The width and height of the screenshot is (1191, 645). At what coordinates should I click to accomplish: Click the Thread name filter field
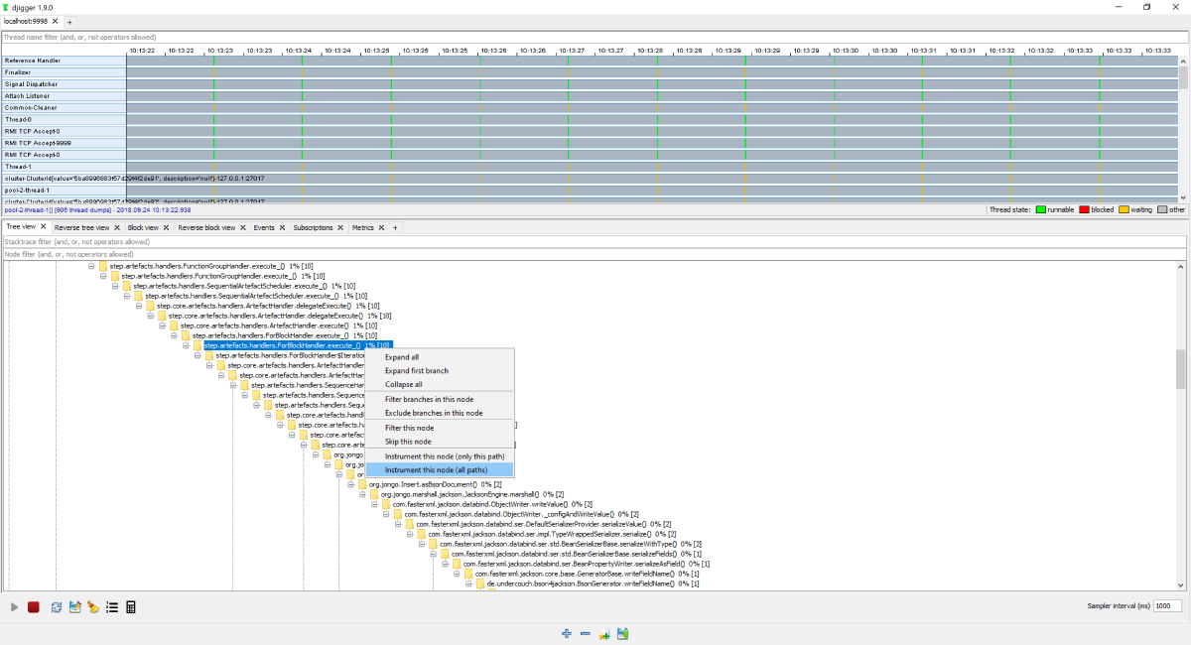(x=595, y=37)
